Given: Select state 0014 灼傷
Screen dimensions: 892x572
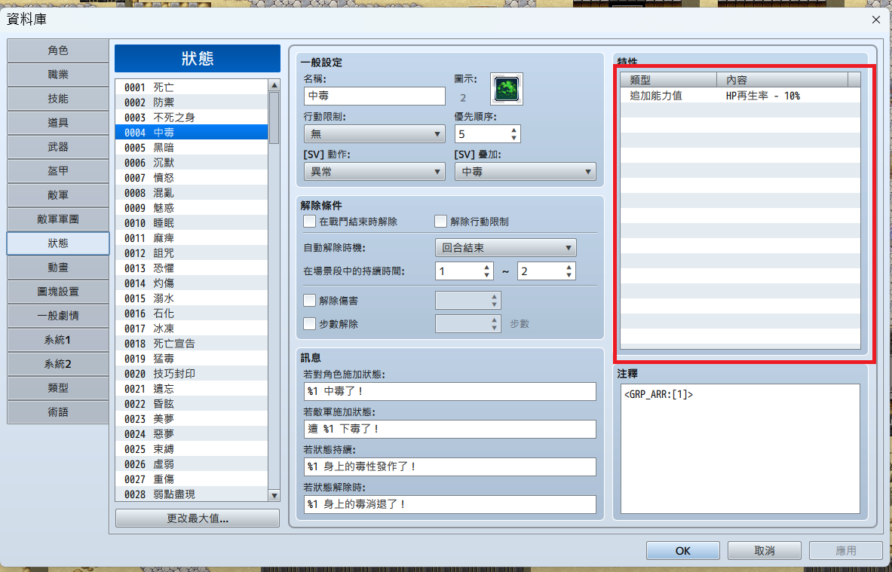Looking at the screenshot, I should pos(192,283).
